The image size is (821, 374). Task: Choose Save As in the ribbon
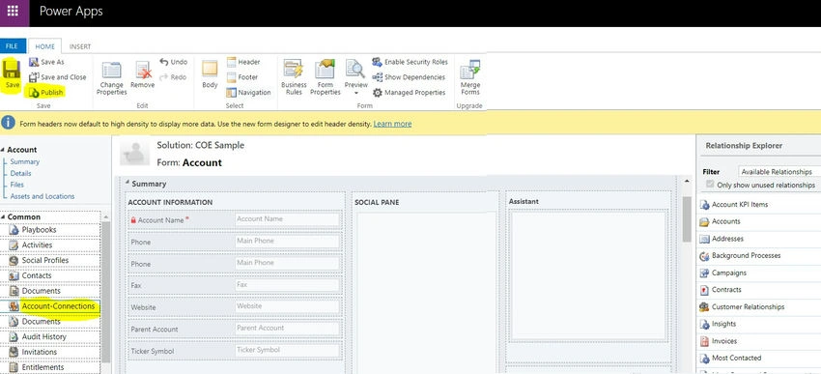[x=46, y=62]
